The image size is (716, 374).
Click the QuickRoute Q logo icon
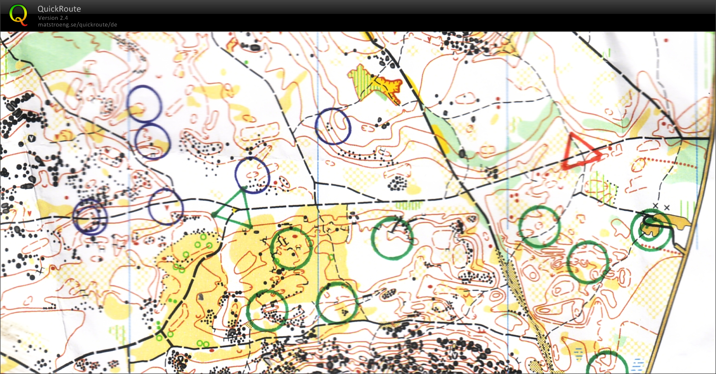tap(18, 14)
